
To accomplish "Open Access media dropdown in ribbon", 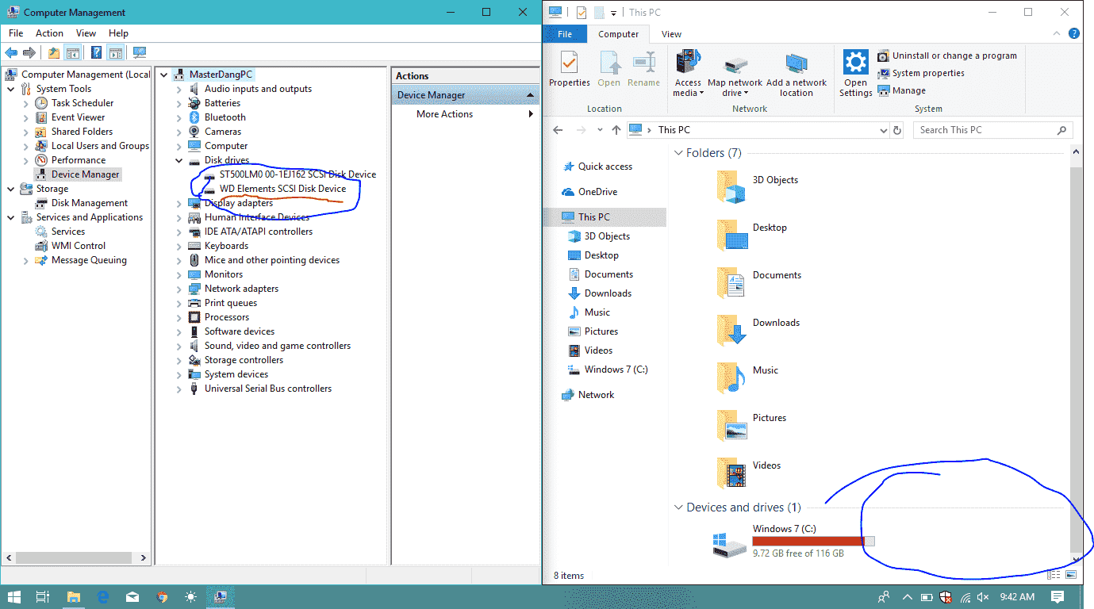I will (x=688, y=73).
